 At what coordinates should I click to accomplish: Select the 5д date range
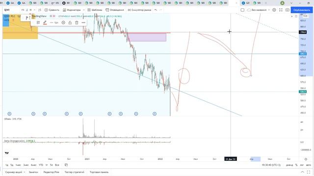pyautogui.click(x=12, y=165)
